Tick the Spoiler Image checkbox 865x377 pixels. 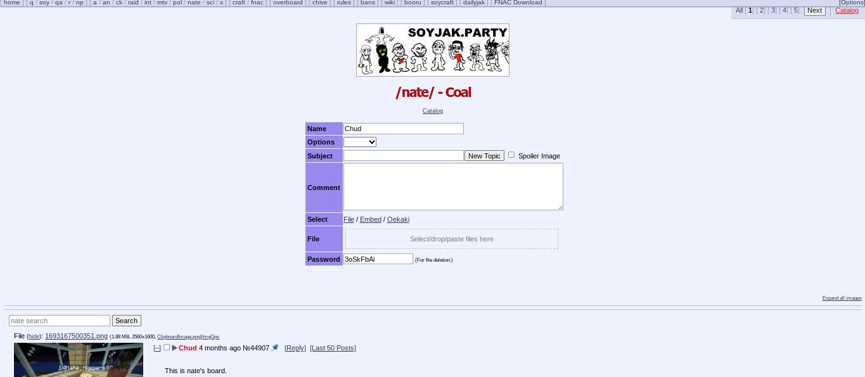(511, 155)
